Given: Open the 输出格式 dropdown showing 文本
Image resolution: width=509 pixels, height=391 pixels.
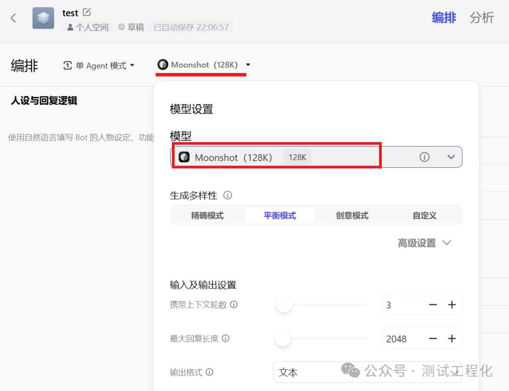Looking at the screenshot, I should click(368, 372).
